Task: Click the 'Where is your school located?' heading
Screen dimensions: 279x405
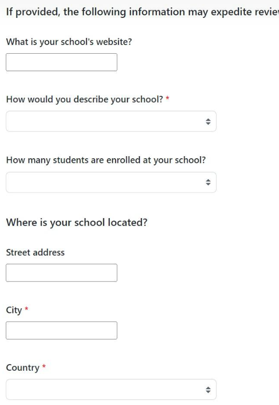Action: point(77,222)
